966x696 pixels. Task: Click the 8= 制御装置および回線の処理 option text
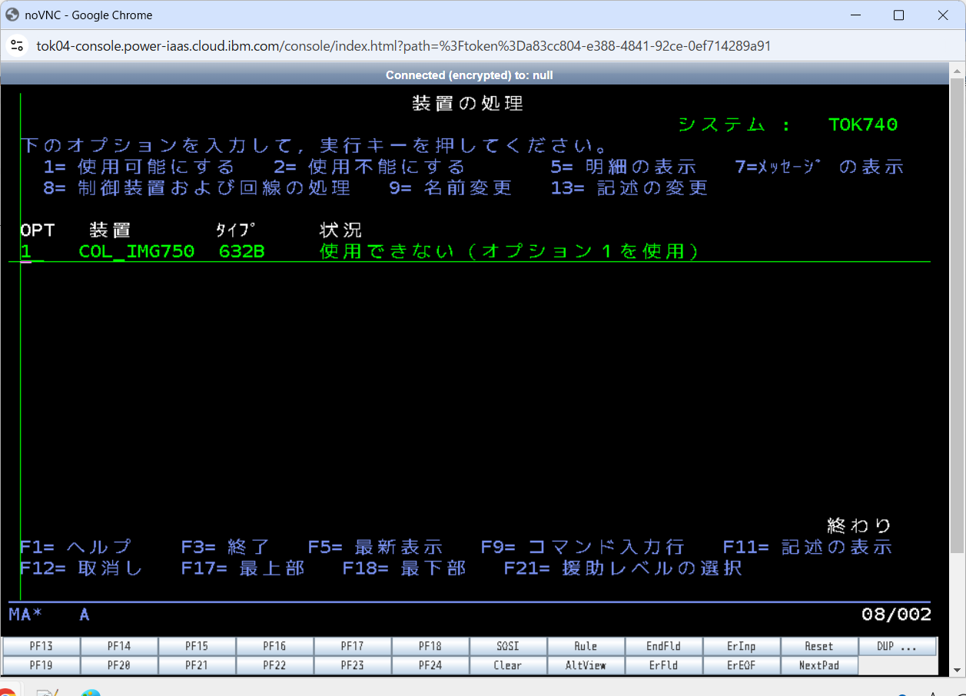[197, 188]
